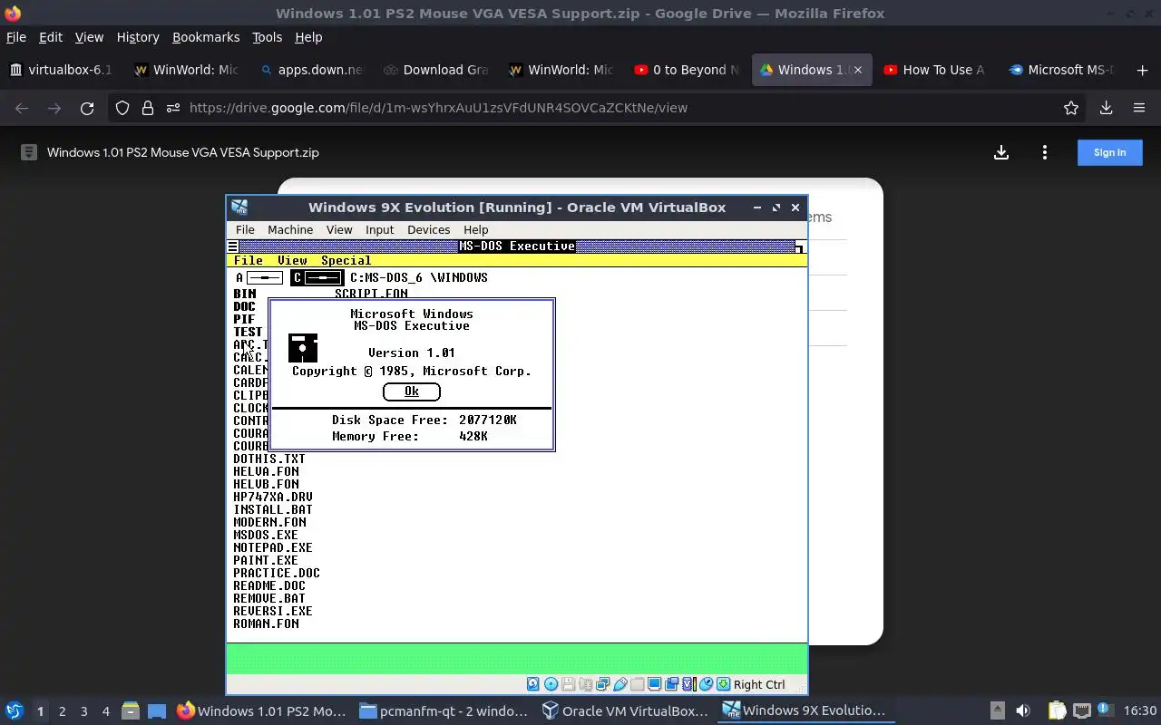Click VirtualBox shared folders status icon
This screenshot has width=1161, height=725.
[x=637, y=684]
